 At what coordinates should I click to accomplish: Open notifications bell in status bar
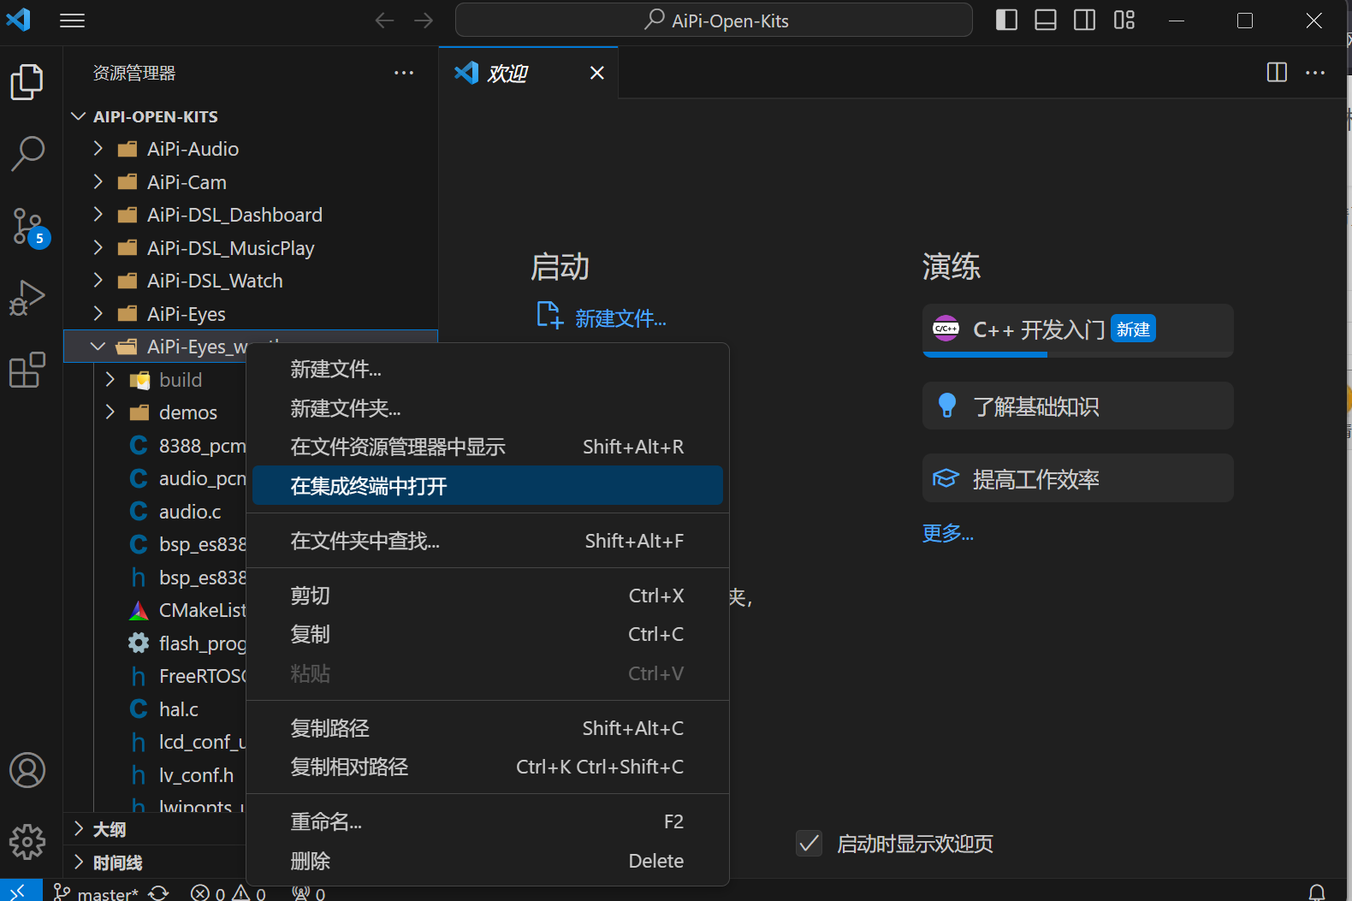[1317, 892]
